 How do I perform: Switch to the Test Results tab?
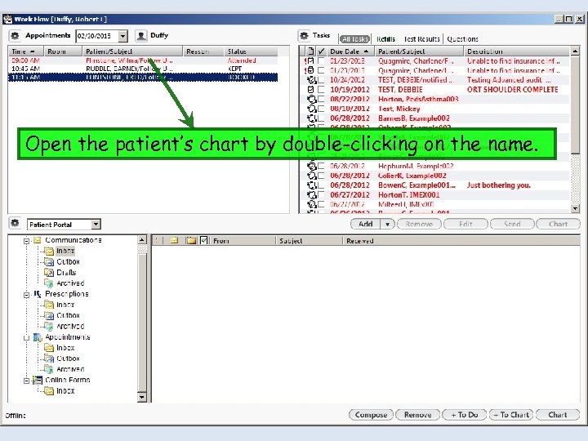(x=421, y=39)
